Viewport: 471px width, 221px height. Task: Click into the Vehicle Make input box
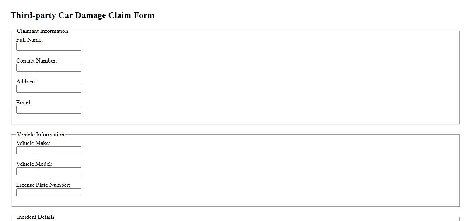click(49, 150)
